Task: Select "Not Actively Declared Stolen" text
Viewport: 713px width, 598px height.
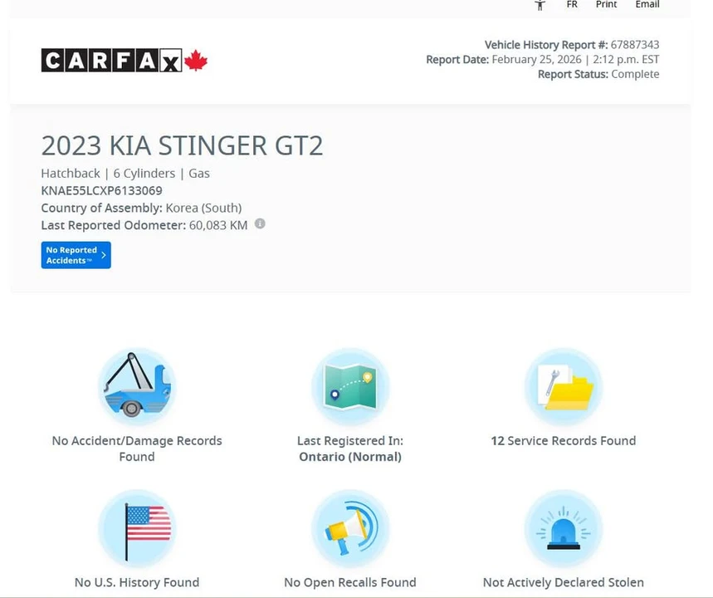Action: click(x=564, y=582)
